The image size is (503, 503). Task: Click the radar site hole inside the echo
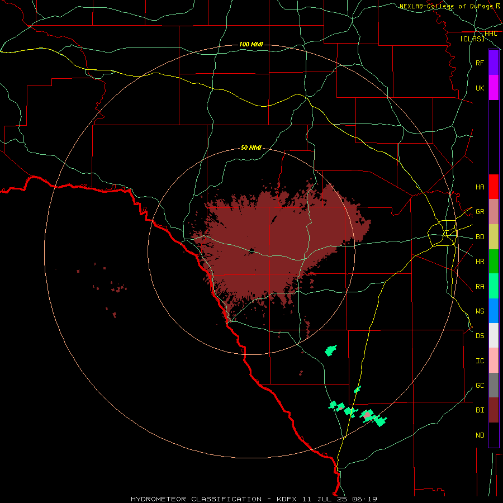pyautogui.click(x=251, y=250)
